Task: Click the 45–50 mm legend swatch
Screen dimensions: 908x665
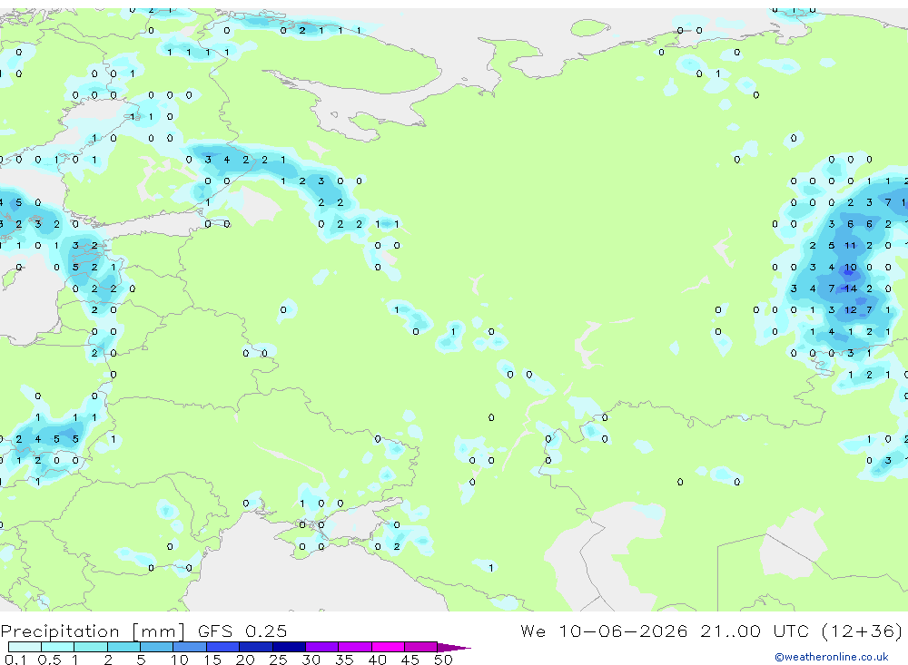Action: (x=421, y=647)
